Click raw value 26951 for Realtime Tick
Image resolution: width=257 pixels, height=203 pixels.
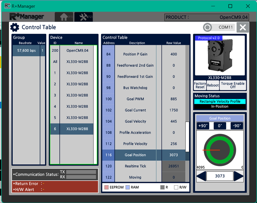click(x=173, y=166)
